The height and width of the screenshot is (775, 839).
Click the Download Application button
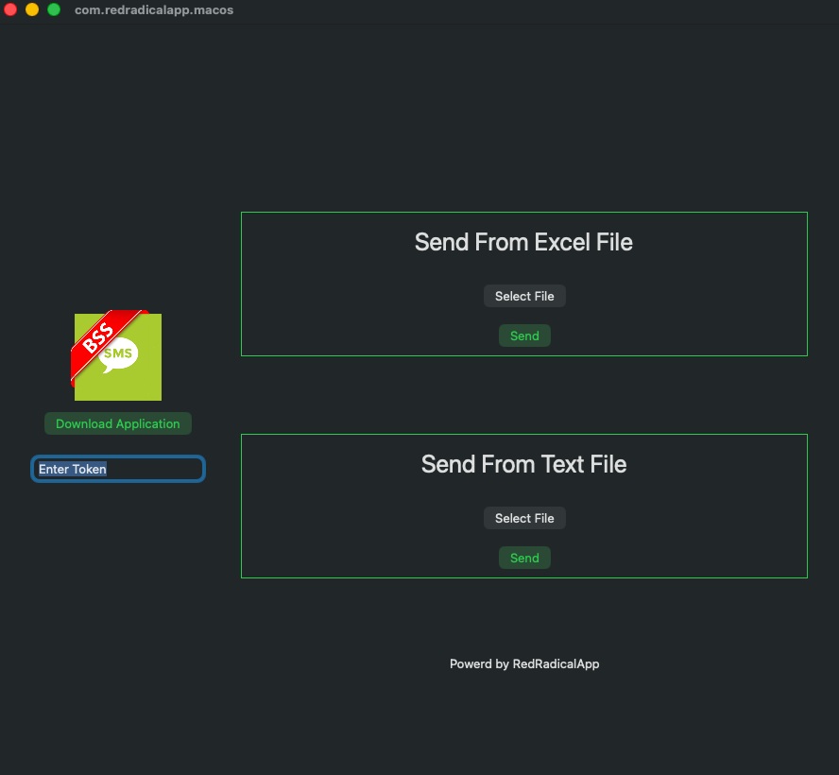(x=118, y=423)
